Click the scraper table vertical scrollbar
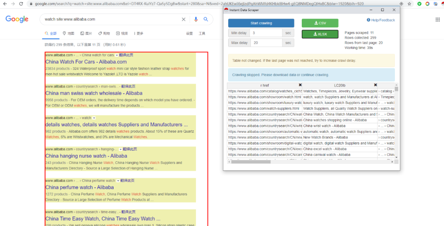Viewport: 444px width, 226px height. 396,89
